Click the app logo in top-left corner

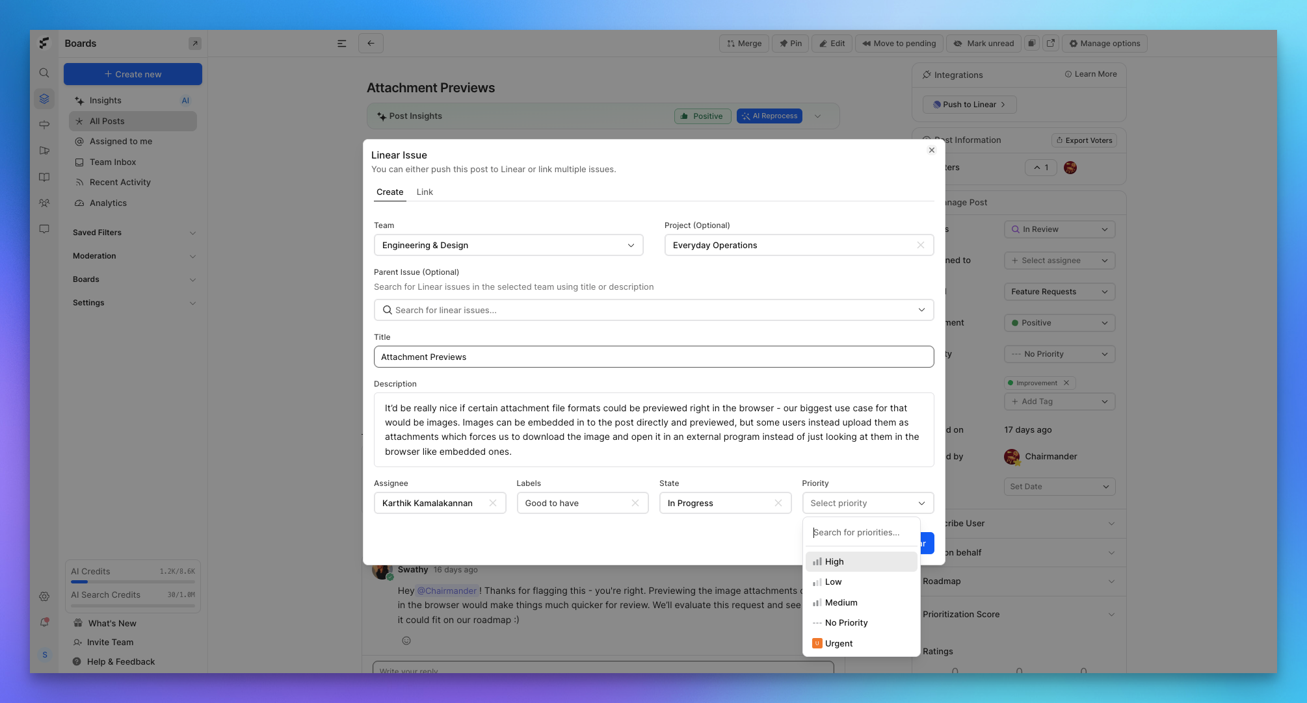[x=44, y=43]
